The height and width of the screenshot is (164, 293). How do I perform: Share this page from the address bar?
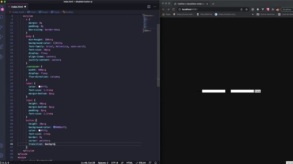click(241, 9)
